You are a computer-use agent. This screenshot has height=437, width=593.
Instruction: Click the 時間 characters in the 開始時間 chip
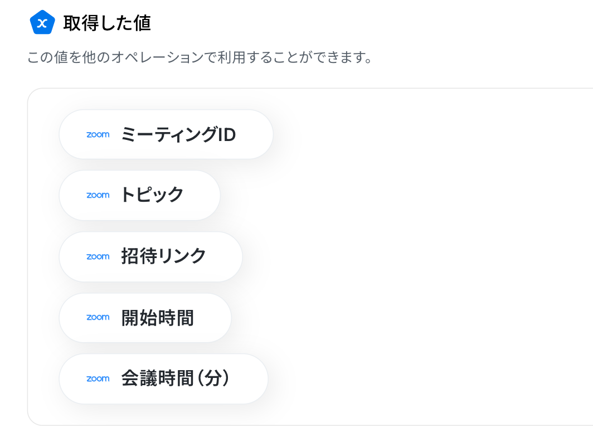pyautogui.click(x=176, y=318)
